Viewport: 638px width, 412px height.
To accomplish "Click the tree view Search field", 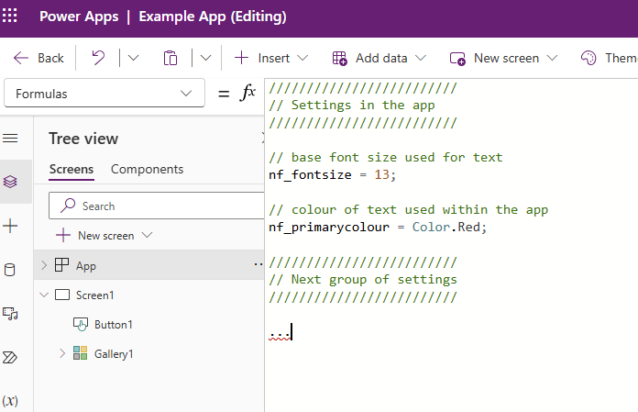I will pyautogui.click(x=157, y=206).
